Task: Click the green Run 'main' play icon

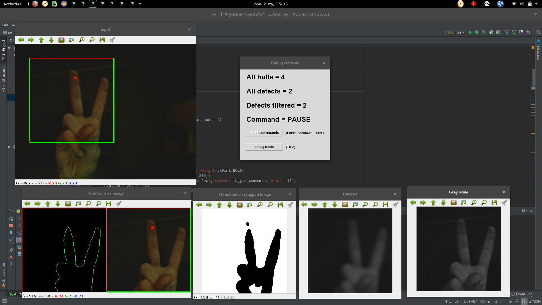Action: 470,32
